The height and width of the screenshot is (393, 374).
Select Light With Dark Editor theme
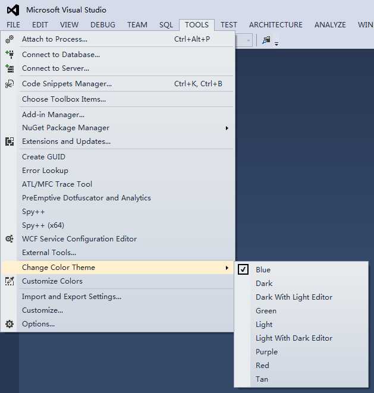pyautogui.click(x=301, y=338)
